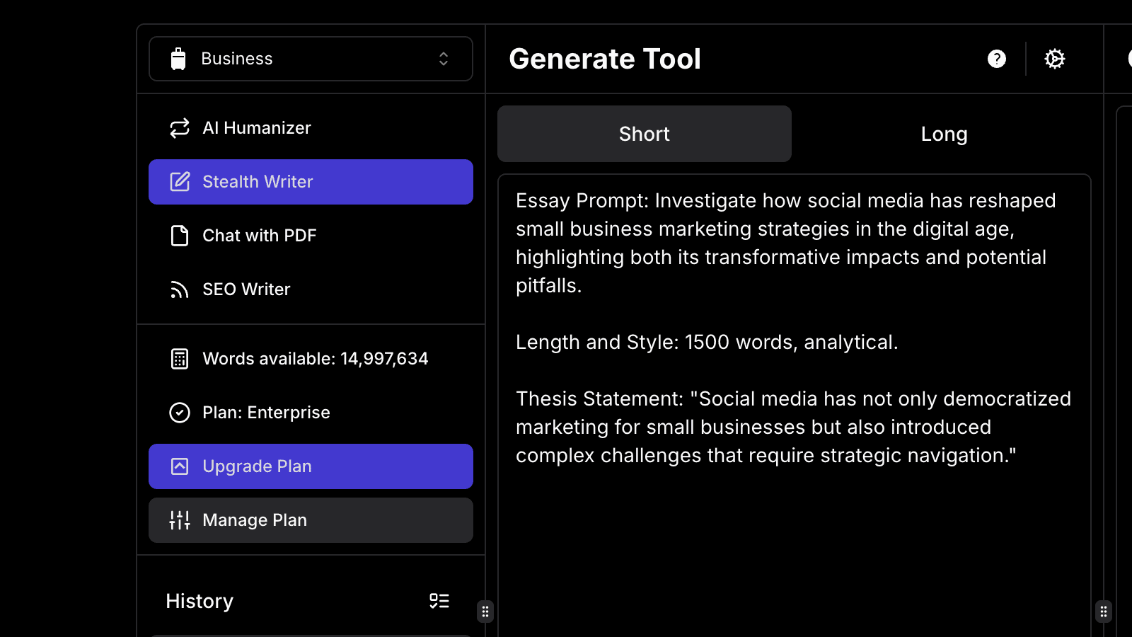
Task: Click the right panel resize handle
Action: point(1103,611)
